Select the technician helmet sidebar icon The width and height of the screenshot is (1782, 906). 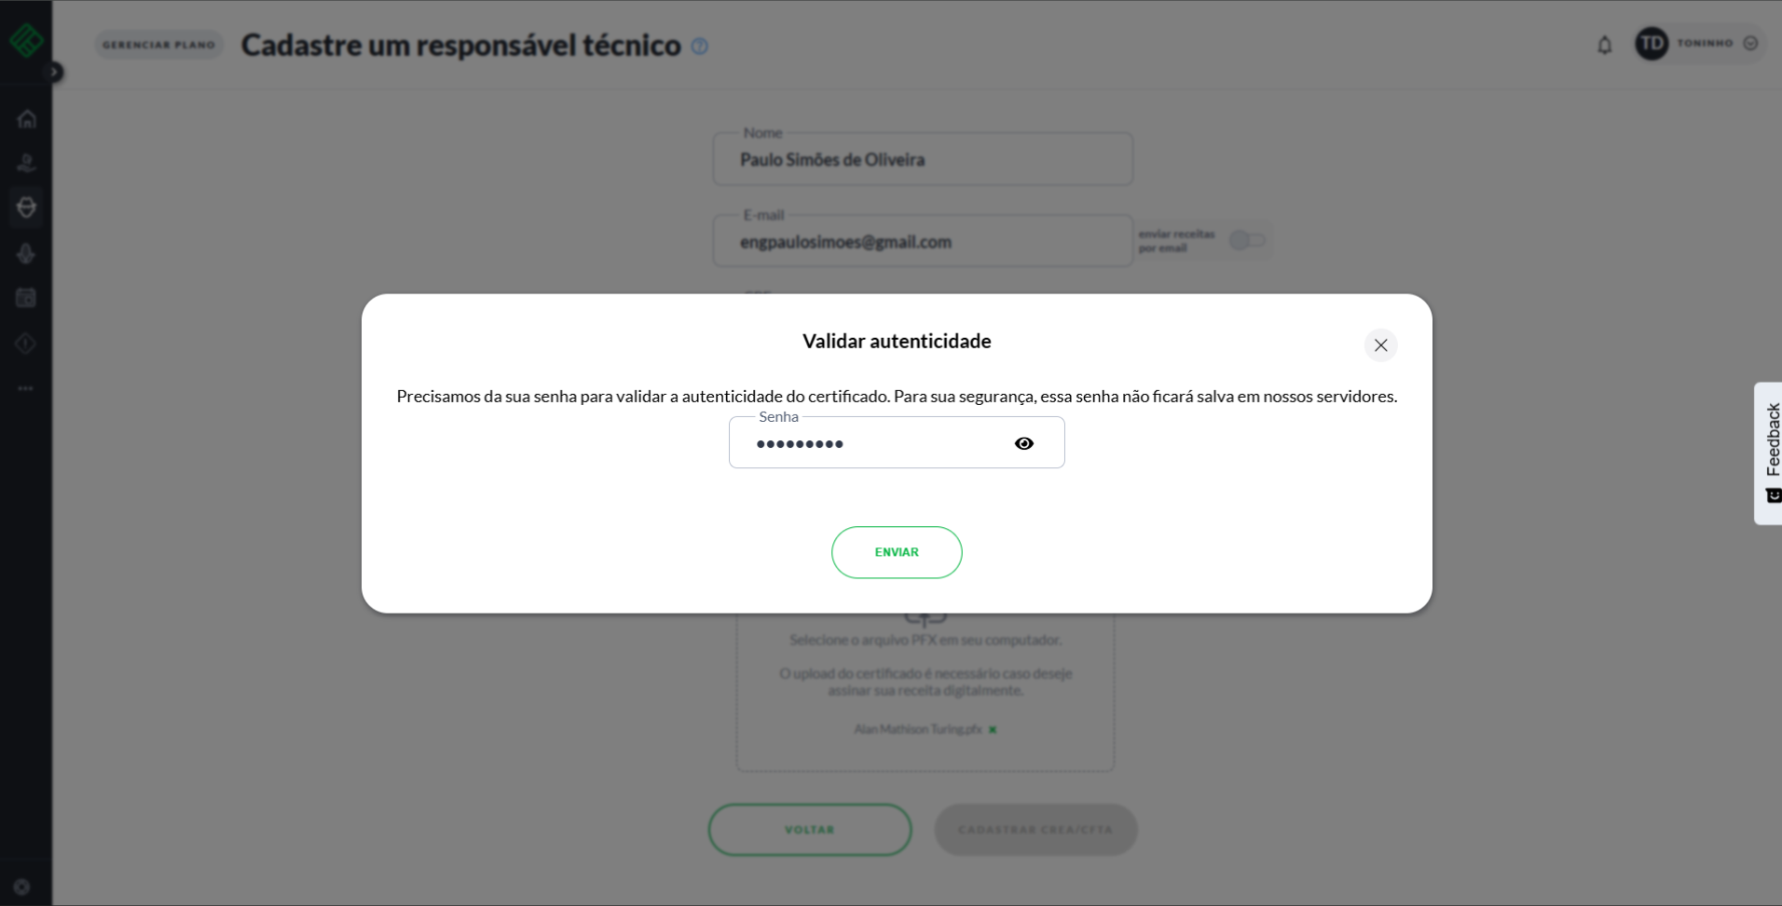coord(26,207)
